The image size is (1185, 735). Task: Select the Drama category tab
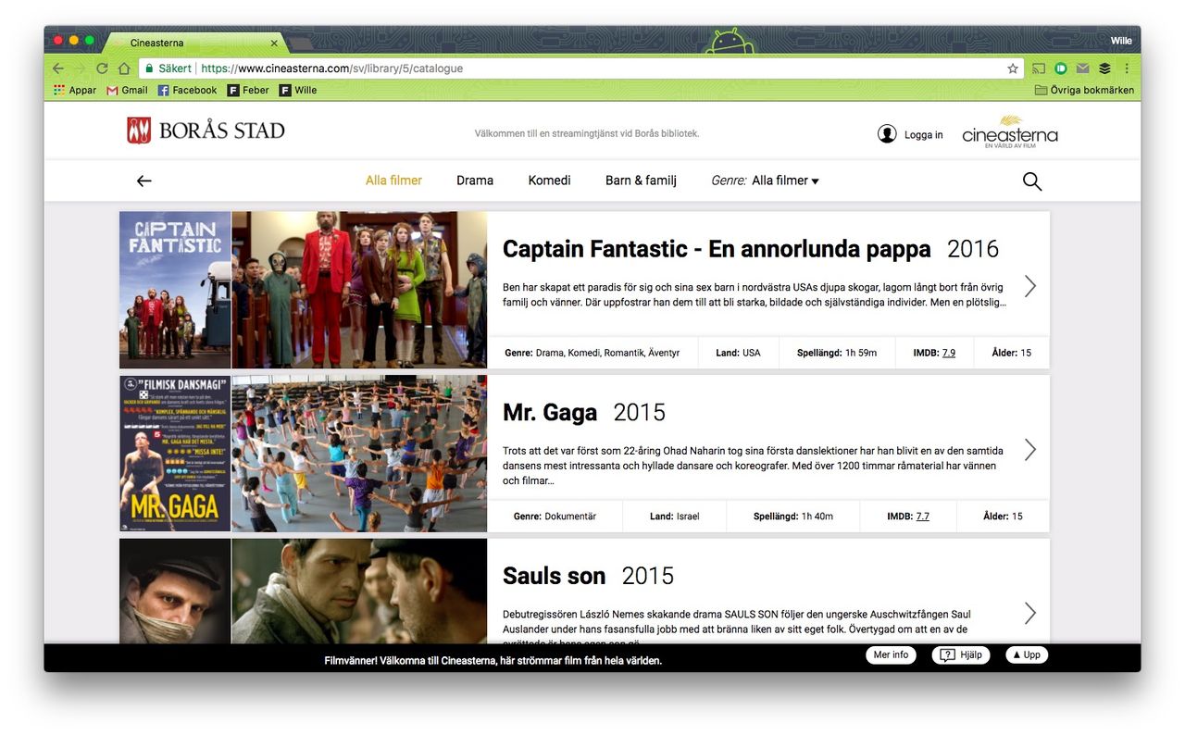coord(474,181)
